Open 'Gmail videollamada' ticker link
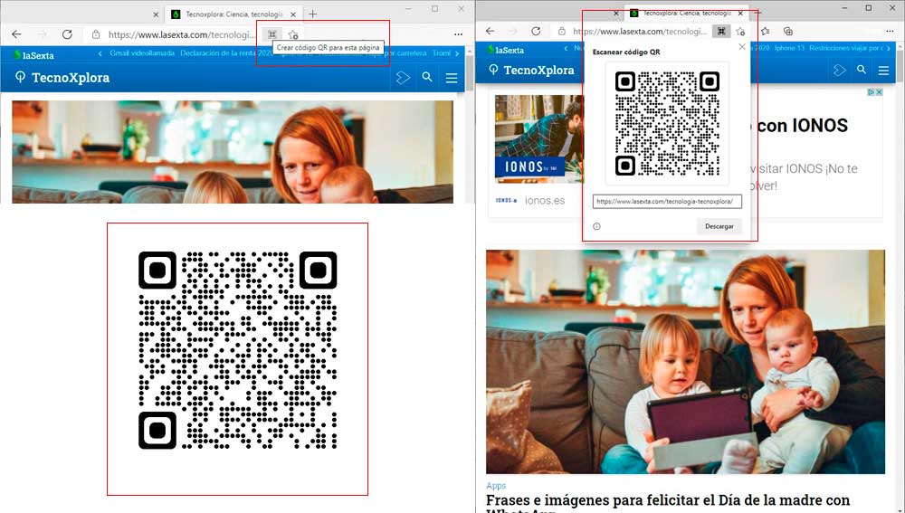Screen dimensions: 905x513 (x=142, y=53)
